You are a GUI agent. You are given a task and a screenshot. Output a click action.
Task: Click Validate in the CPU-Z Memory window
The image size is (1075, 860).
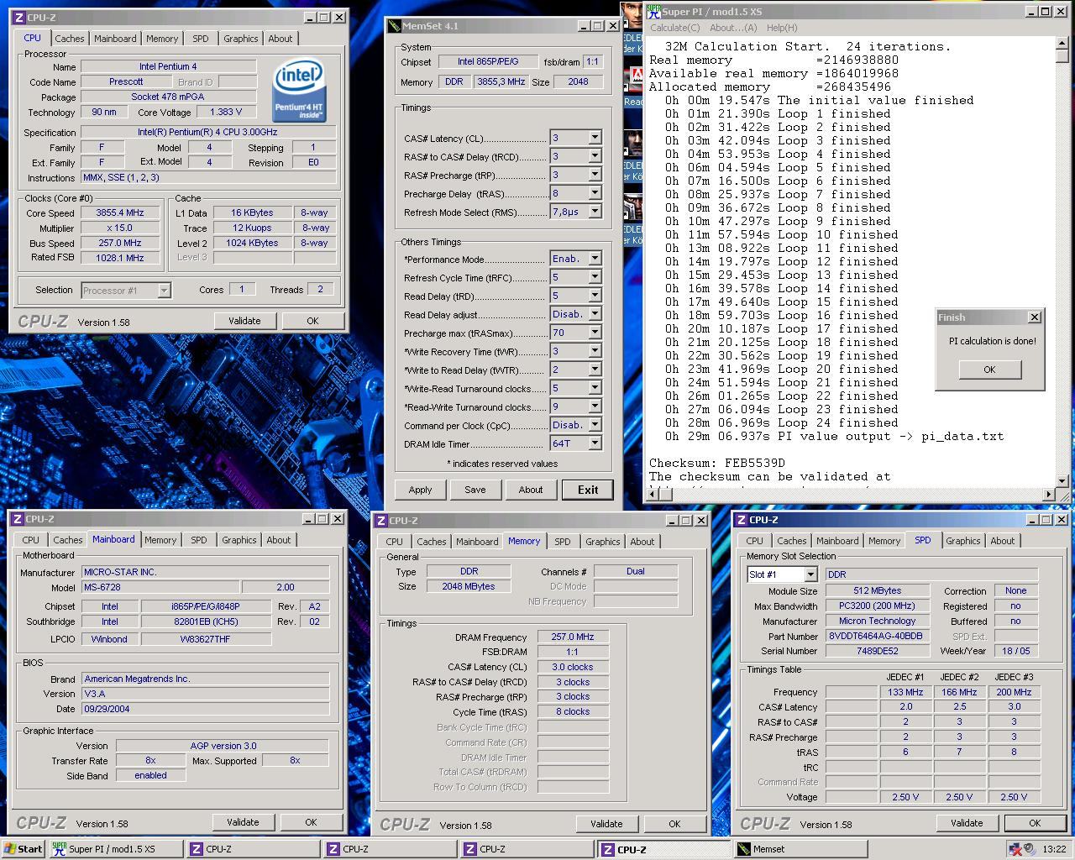point(606,824)
